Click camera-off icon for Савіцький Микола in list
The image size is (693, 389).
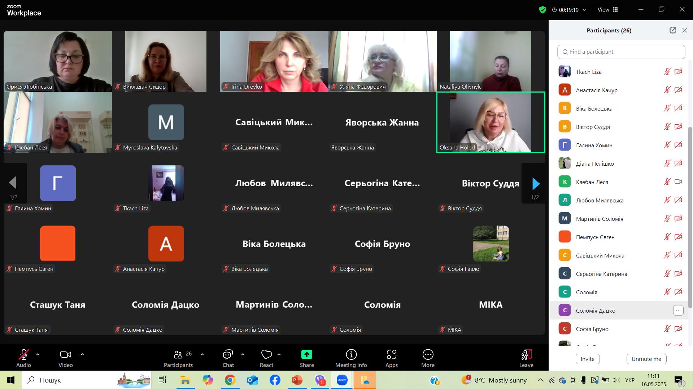pos(678,255)
